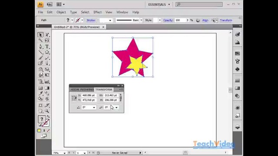
Task: Open the Object menu
Action: click(x=61, y=12)
